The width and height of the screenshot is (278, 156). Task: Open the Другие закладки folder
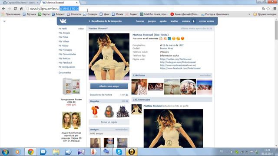(265, 14)
